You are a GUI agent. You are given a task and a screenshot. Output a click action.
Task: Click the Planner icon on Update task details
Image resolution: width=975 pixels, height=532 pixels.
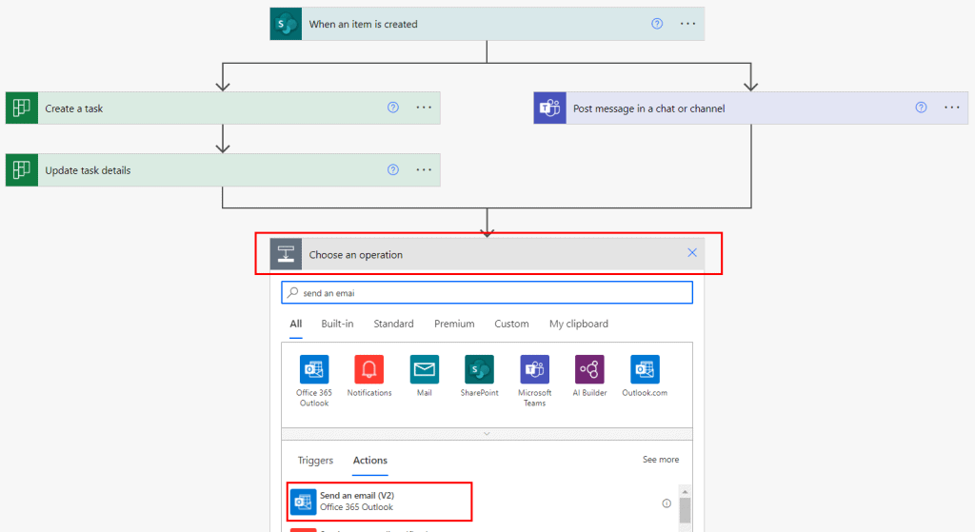click(22, 170)
